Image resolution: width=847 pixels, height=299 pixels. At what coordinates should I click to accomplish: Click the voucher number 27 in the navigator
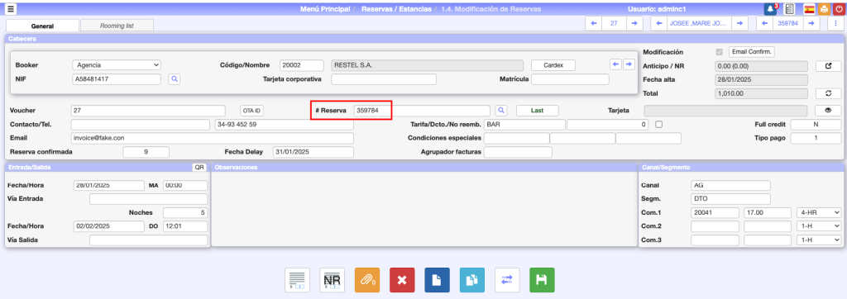[x=615, y=23]
